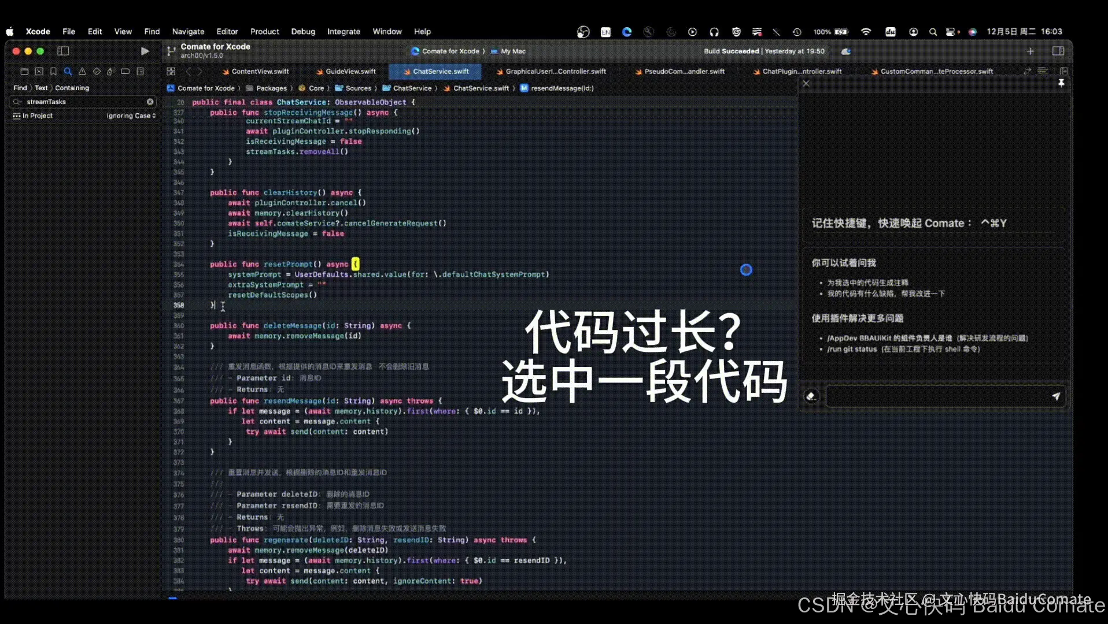The width and height of the screenshot is (1108, 624).
Task: Open the Project navigator folder icon
Action: point(24,72)
